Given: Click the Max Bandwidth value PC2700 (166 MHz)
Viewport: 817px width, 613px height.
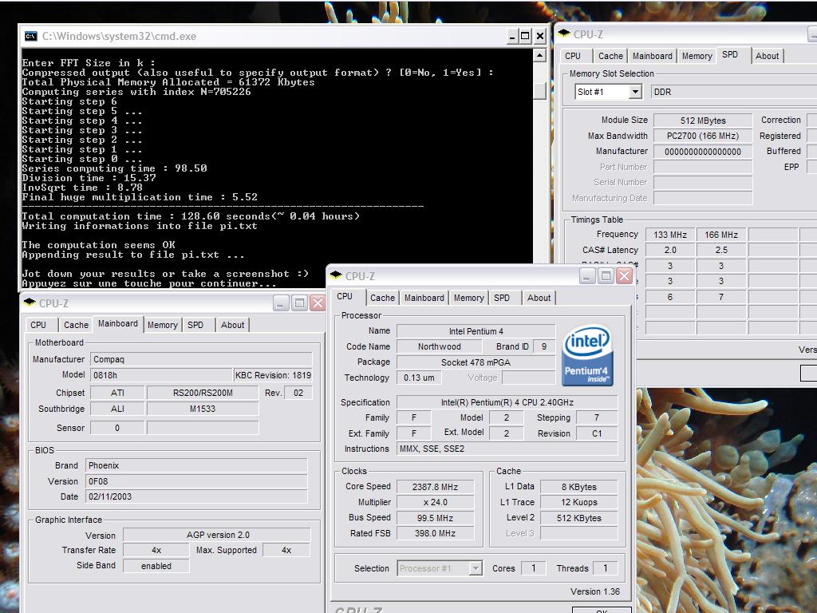Looking at the screenshot, I should [x=703, y=136].
